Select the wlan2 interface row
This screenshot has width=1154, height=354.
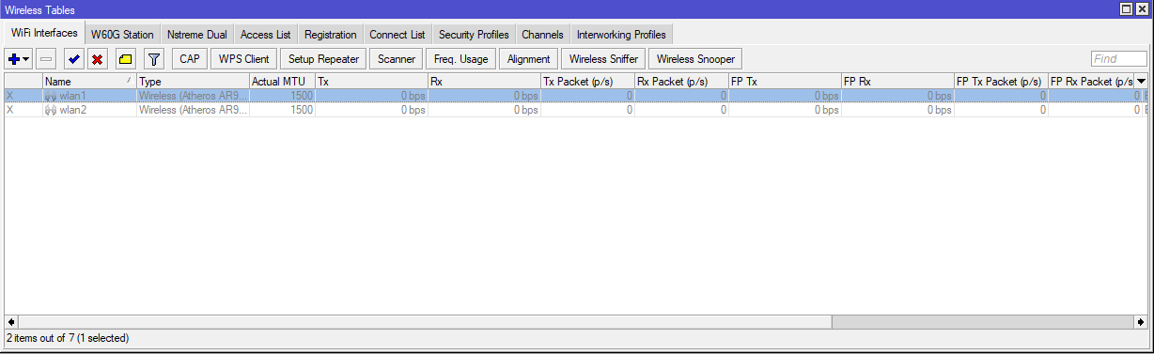tap(576, 110)
